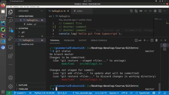Open errors and warnings count
This screenshot has height=95, width=169.
point(62,93)
